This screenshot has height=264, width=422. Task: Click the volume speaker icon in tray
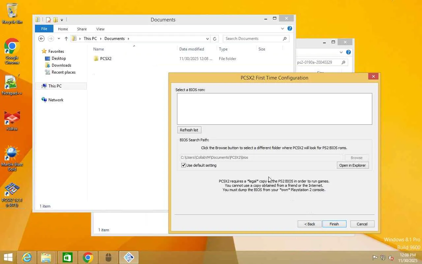(x=391, y=258)
